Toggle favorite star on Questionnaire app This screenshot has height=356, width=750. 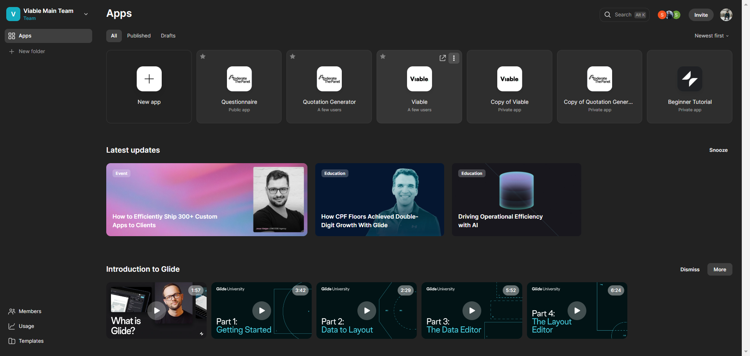click(203, 57)
